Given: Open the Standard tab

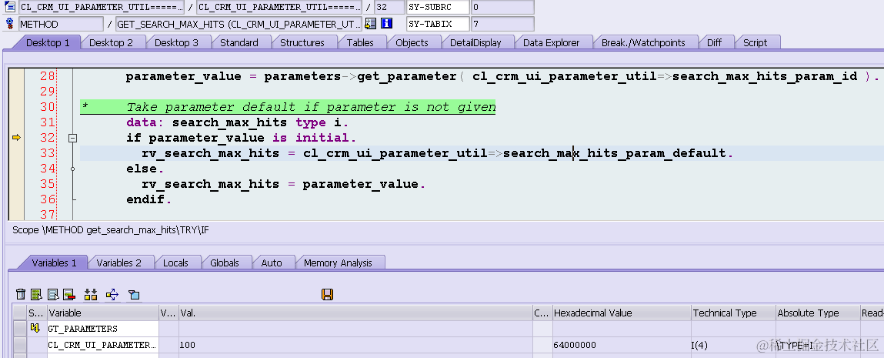Looking at the screenshot, I should (239, 42).
